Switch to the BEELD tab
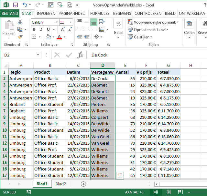The image size is (207, 196). coord(170,14)
